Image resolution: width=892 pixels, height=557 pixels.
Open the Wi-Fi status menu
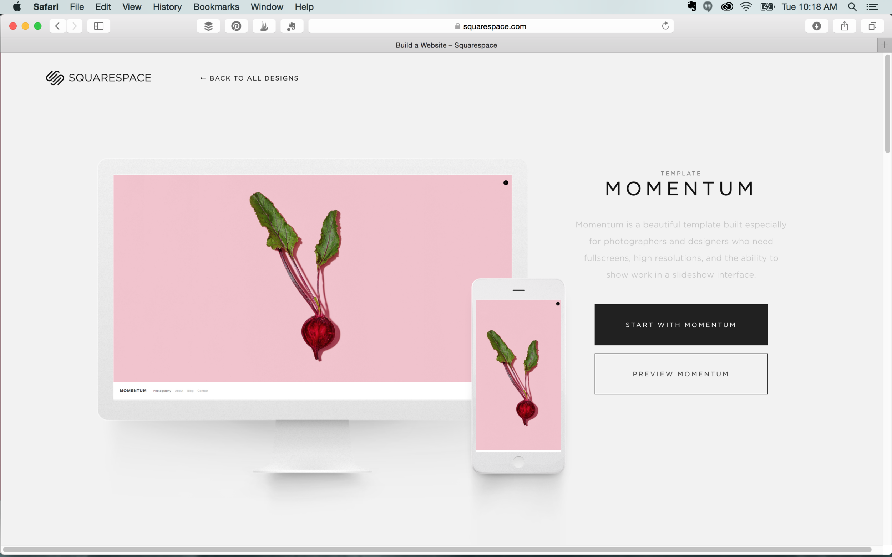pos(746,7)
